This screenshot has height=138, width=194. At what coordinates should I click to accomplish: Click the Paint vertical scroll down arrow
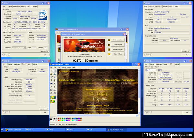tap(139, 113)
